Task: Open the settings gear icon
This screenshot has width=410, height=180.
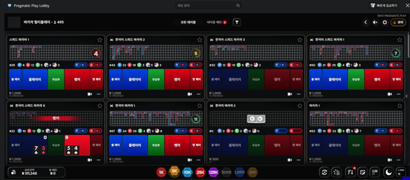Action: pos(384,22)
